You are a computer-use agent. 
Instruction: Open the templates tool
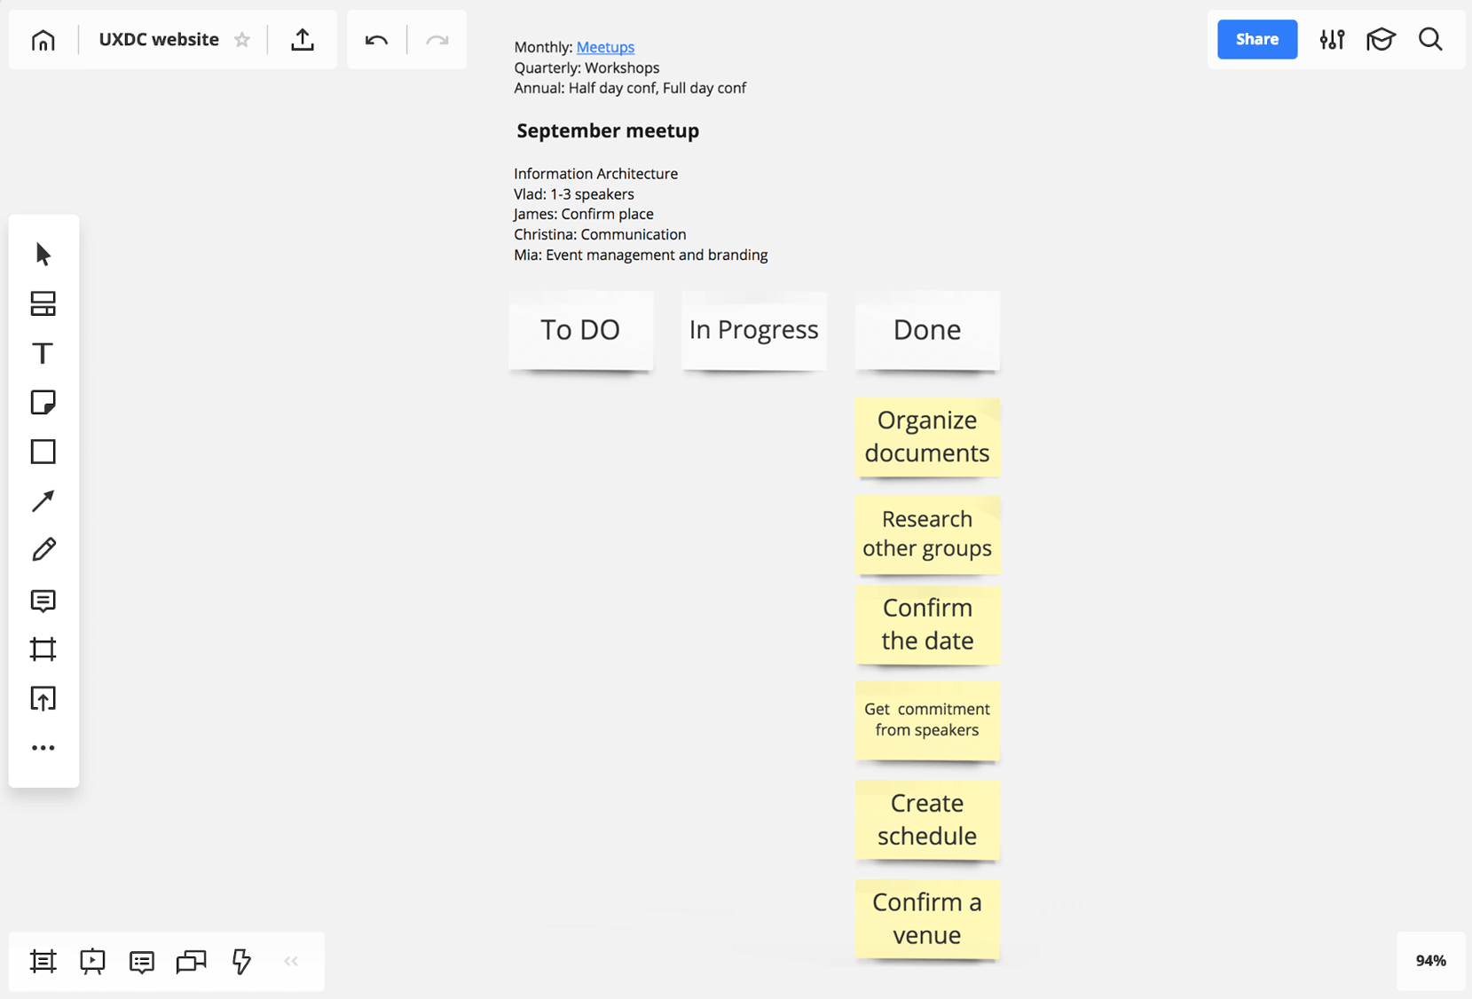pyautogui.click(x=43, y=303)
